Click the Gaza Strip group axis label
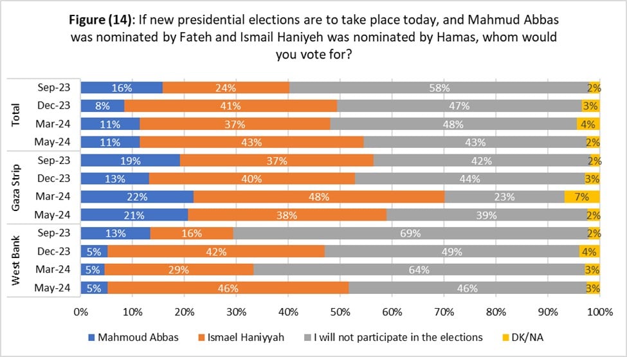The image size is (627, 357). [15, 187]
